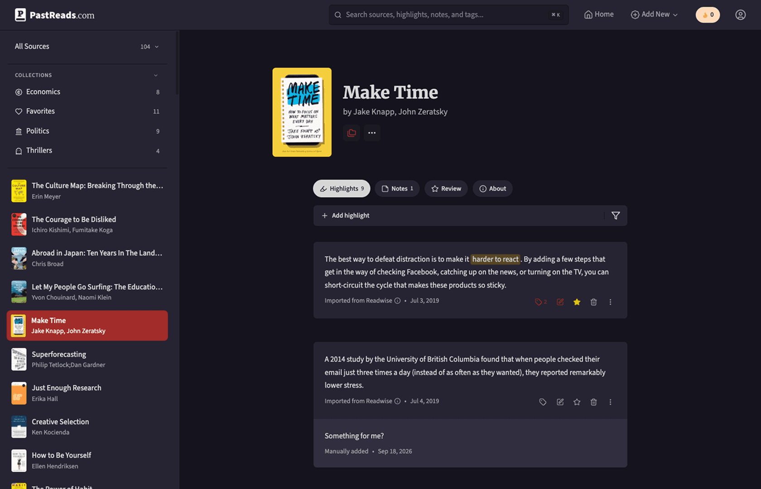Click the search sources input field
This screenshot has width=761, height=489.
(448, 14)
